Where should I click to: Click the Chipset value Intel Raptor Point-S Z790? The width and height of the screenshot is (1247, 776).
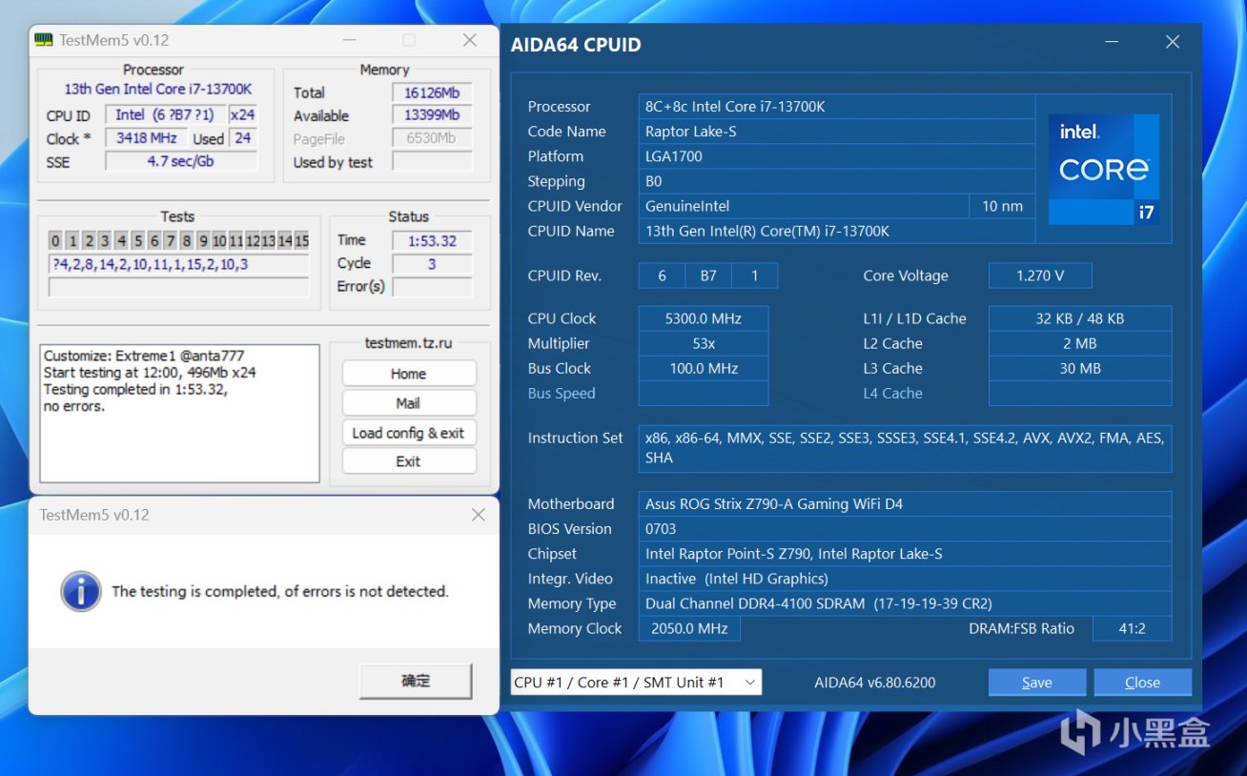point(905,553)
